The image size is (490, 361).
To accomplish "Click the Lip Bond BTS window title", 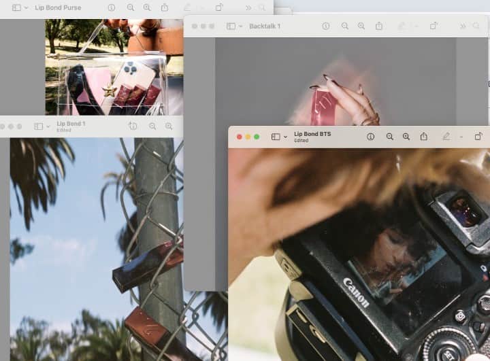I will pyautogui.click(x=312, y=134).
